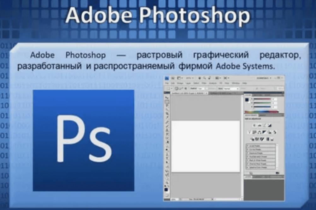This screenshot has width=316, height=210.
Task: Click the Rotate View icon in application bar
Action: [x=209, y=78]
